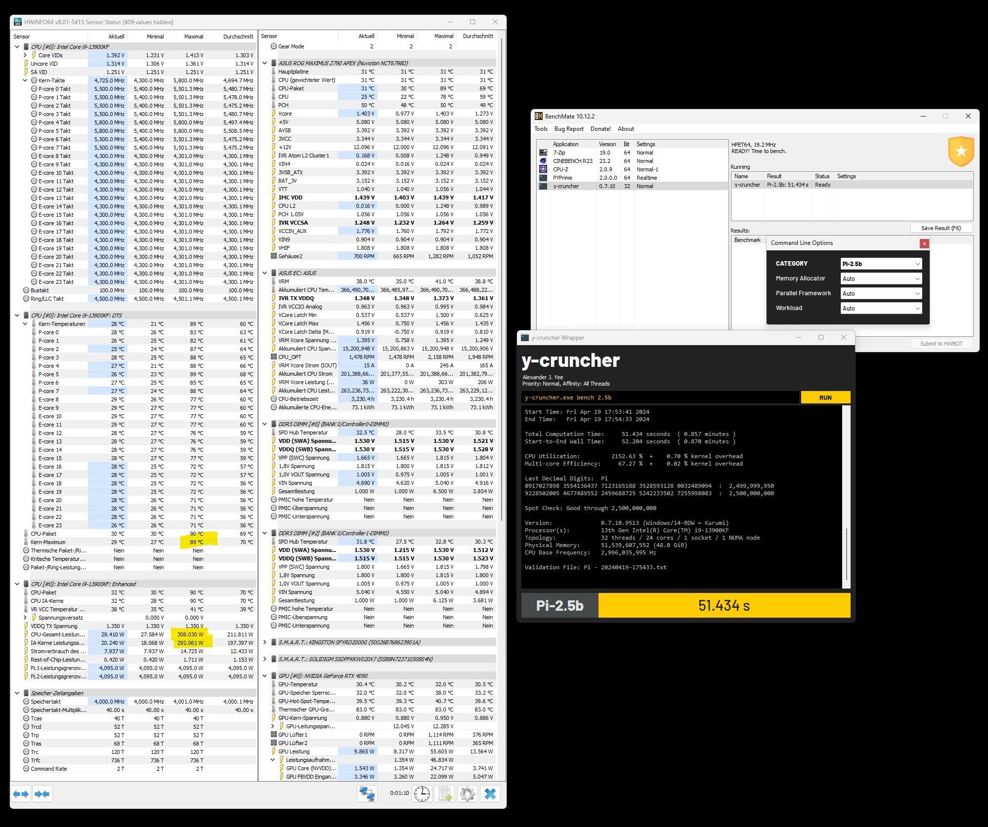Open the BenchMate Tools menu
988x827 pixels.
tap(541, 129)
